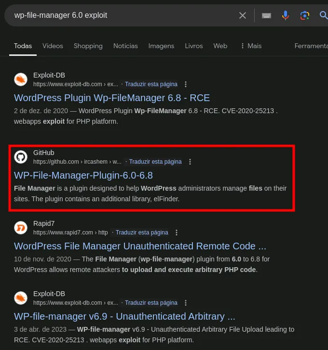Open Google Lens image search icon
This screenshot has width=328, height=350.
[x=304, y=15]
